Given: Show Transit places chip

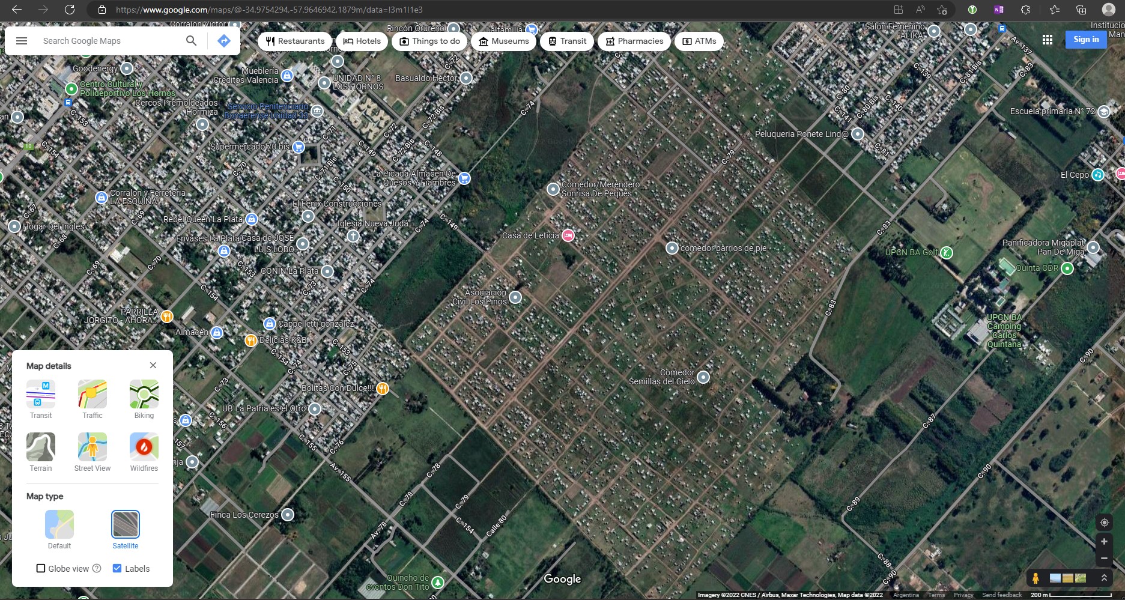Looking at the screenshot, I should coord(568,41).
